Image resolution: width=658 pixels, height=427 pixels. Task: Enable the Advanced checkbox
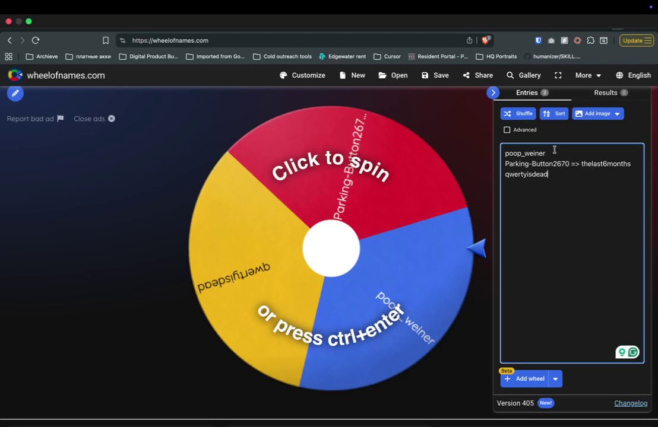pos(507,130)
